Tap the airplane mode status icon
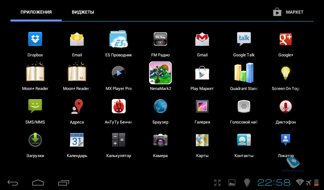This screenshot has height=190, width=324. tap(309, 182)
